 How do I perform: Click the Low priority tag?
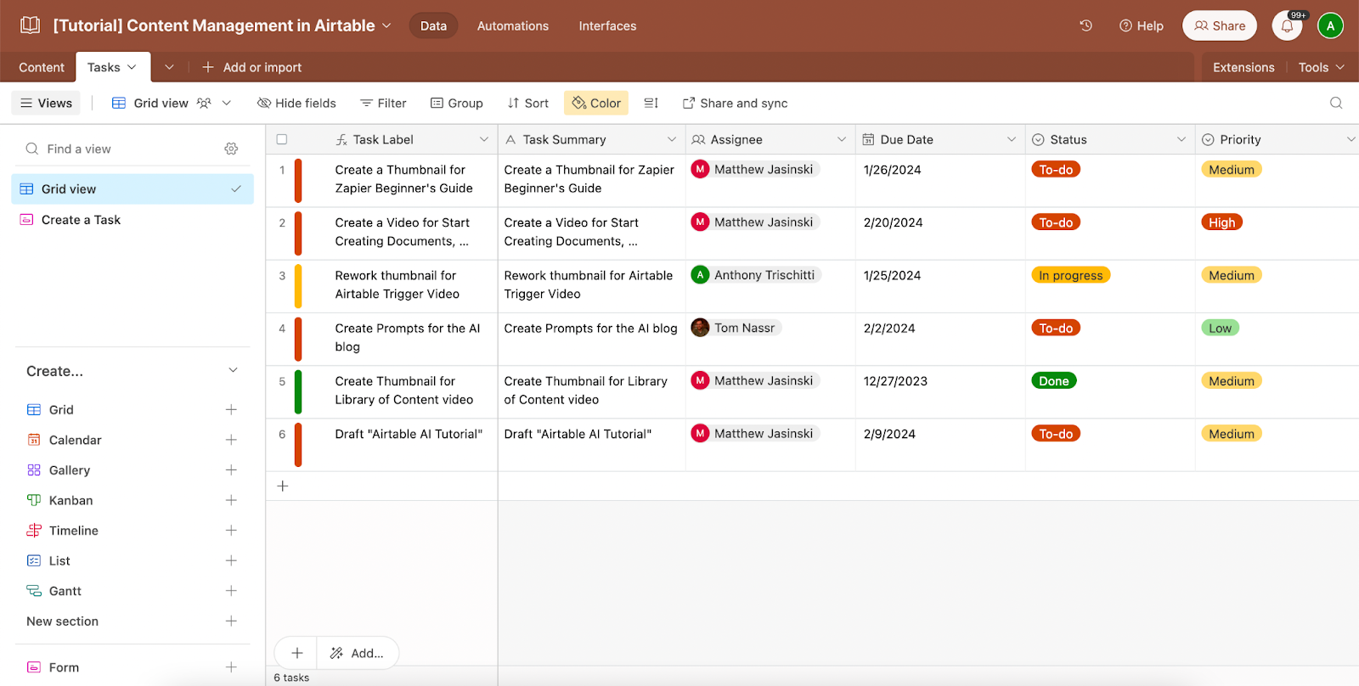[1221, 328]
